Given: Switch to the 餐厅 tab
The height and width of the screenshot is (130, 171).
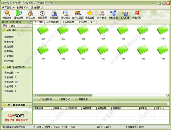Looking at the screenshot, I should tap(93, 22).
